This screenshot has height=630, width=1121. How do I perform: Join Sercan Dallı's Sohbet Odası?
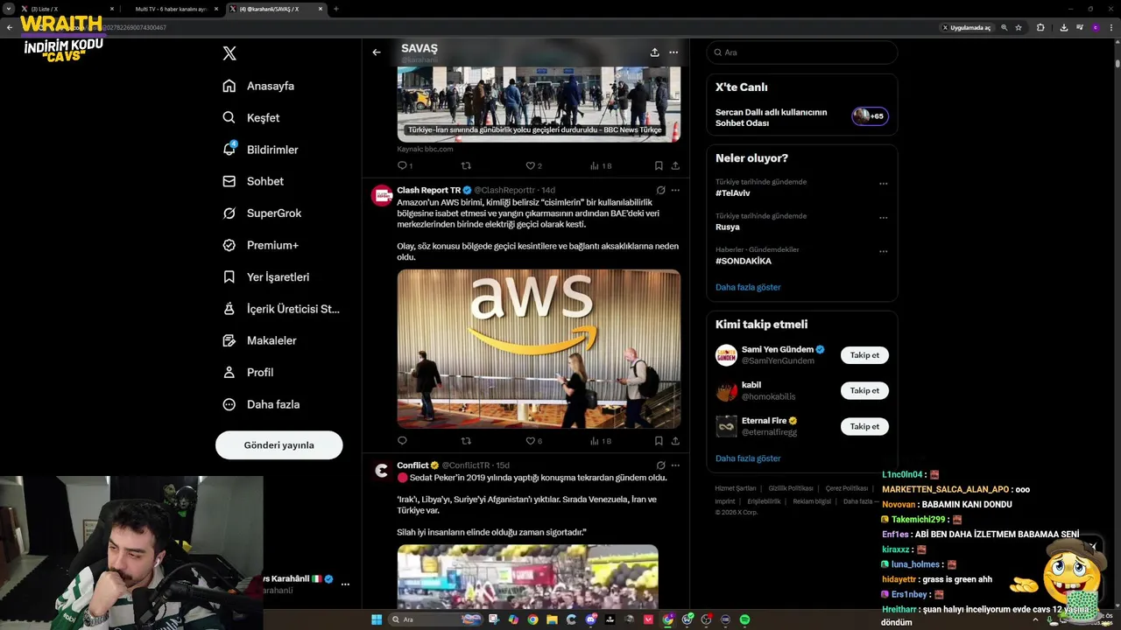(x=801, y=117)
